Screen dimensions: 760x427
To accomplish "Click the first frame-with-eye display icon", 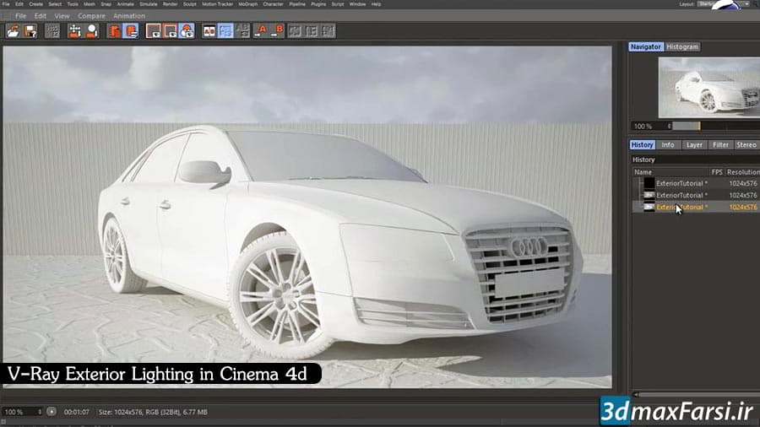I will click(x=153, y=31).
